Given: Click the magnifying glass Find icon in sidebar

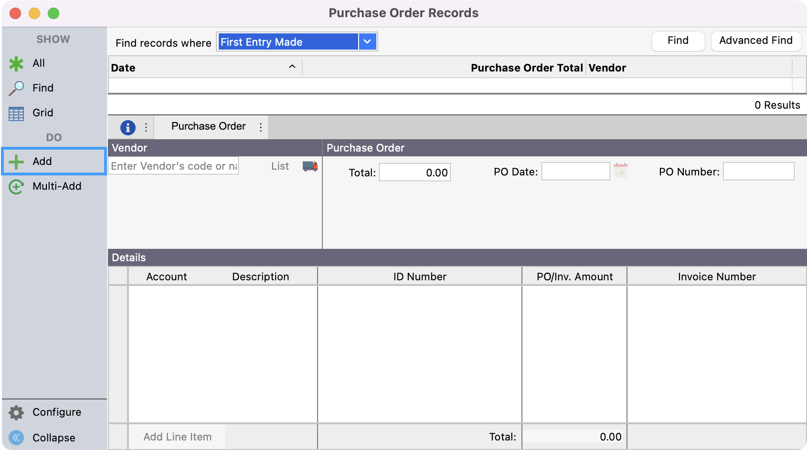Looking at the screenshot, I should pyautogui.click(x=16, y=88).
